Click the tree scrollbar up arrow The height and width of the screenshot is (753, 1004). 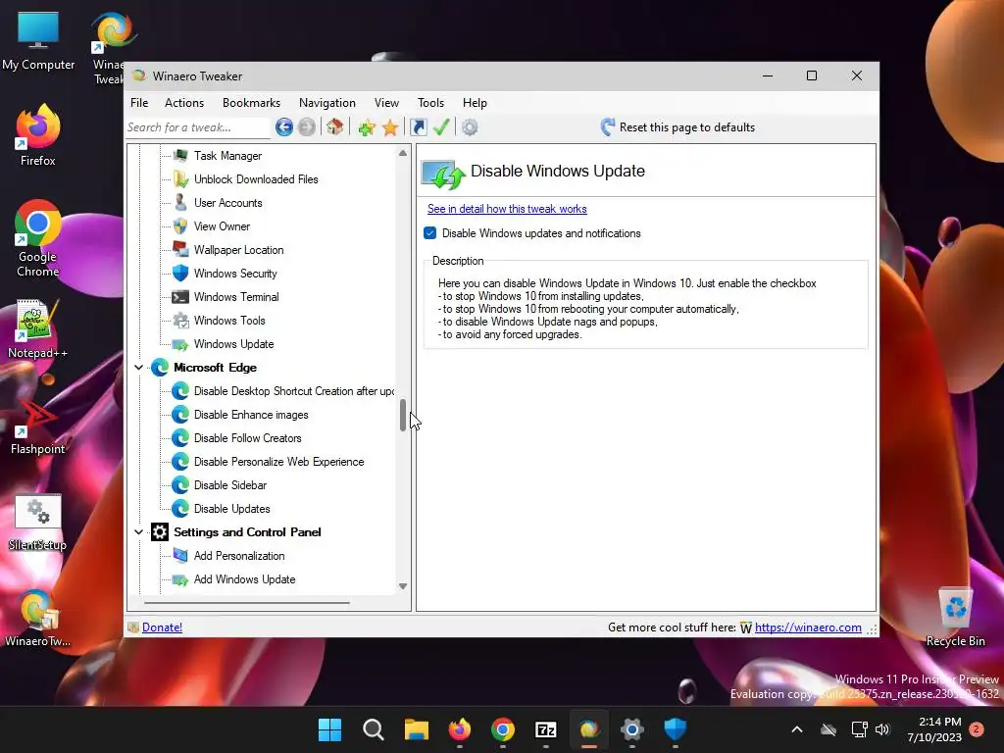403,153
